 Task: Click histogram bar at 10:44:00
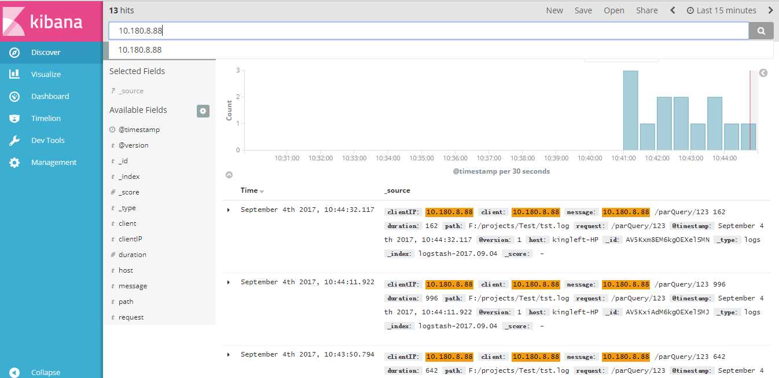(x=732, y=137)
